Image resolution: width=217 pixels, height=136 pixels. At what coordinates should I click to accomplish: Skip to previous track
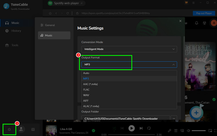point(122,128)
